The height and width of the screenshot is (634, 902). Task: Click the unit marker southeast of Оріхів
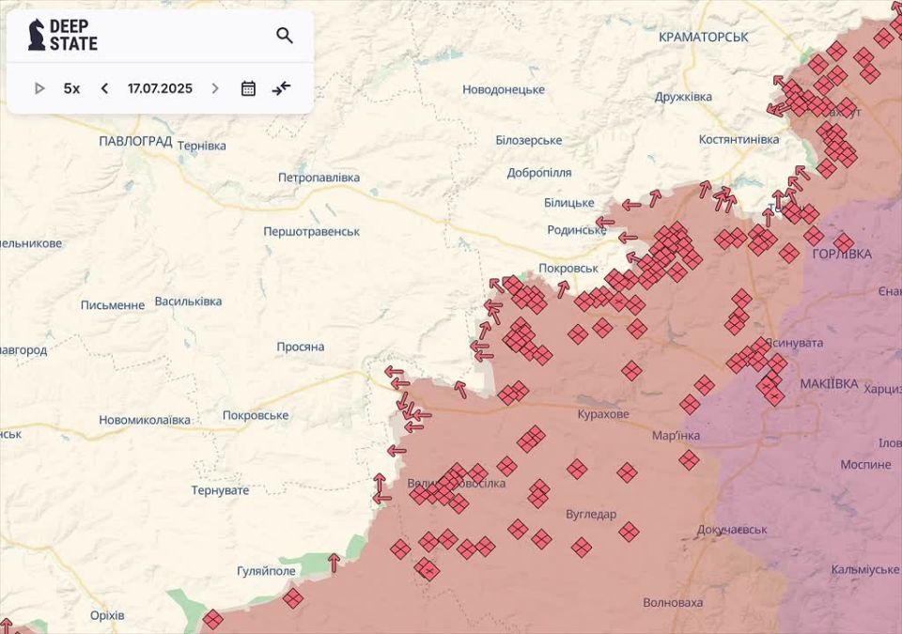(213, 619)
